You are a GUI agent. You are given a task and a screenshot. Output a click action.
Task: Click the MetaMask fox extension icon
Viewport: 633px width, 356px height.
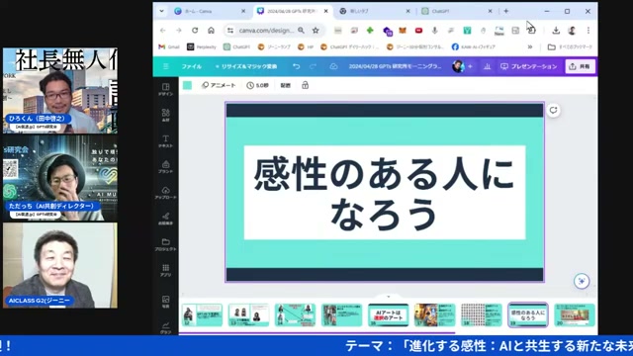pos(403,31)
